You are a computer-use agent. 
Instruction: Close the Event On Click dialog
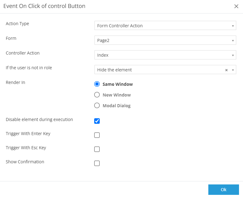(236, 6)
